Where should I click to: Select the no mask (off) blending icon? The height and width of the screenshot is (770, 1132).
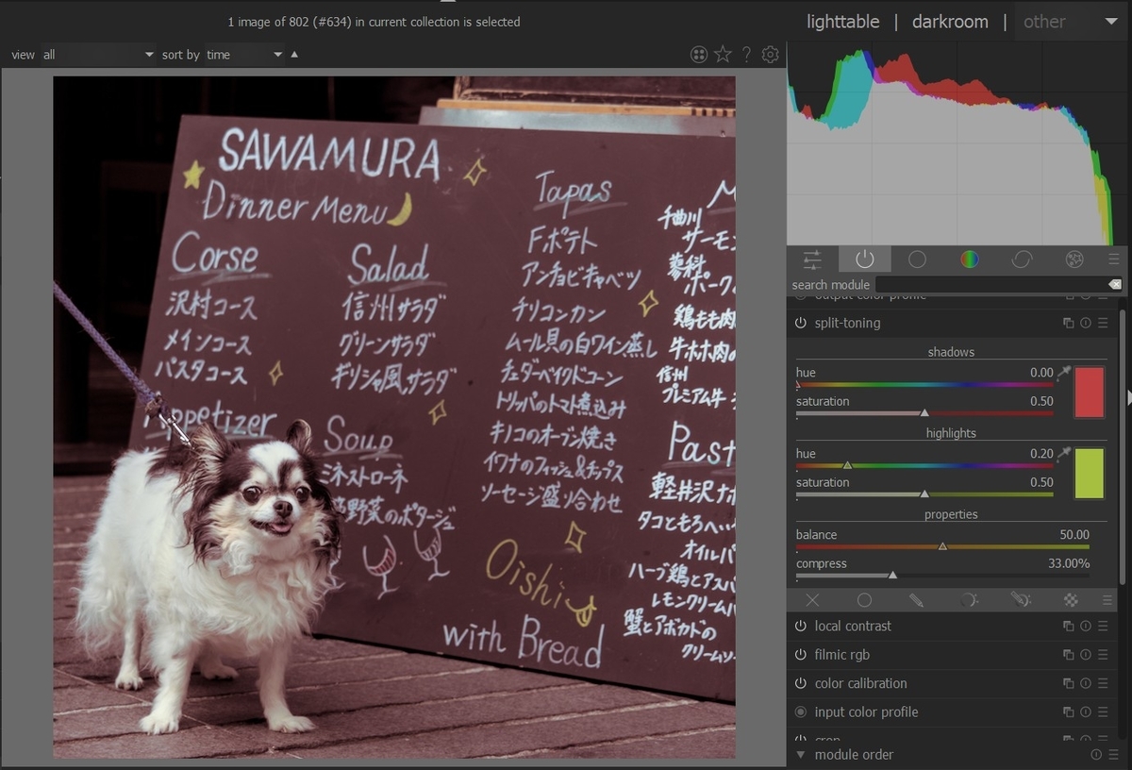812,600
